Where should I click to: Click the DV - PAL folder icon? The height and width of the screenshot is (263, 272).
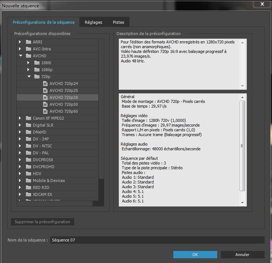[x=28, y=153]
